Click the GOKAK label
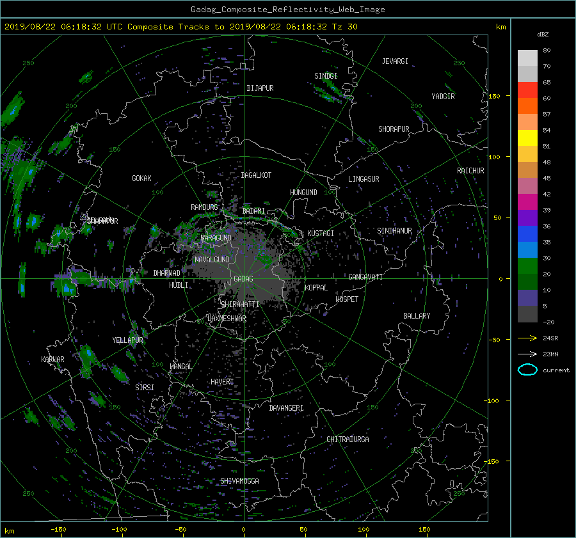 pos(141,178)
